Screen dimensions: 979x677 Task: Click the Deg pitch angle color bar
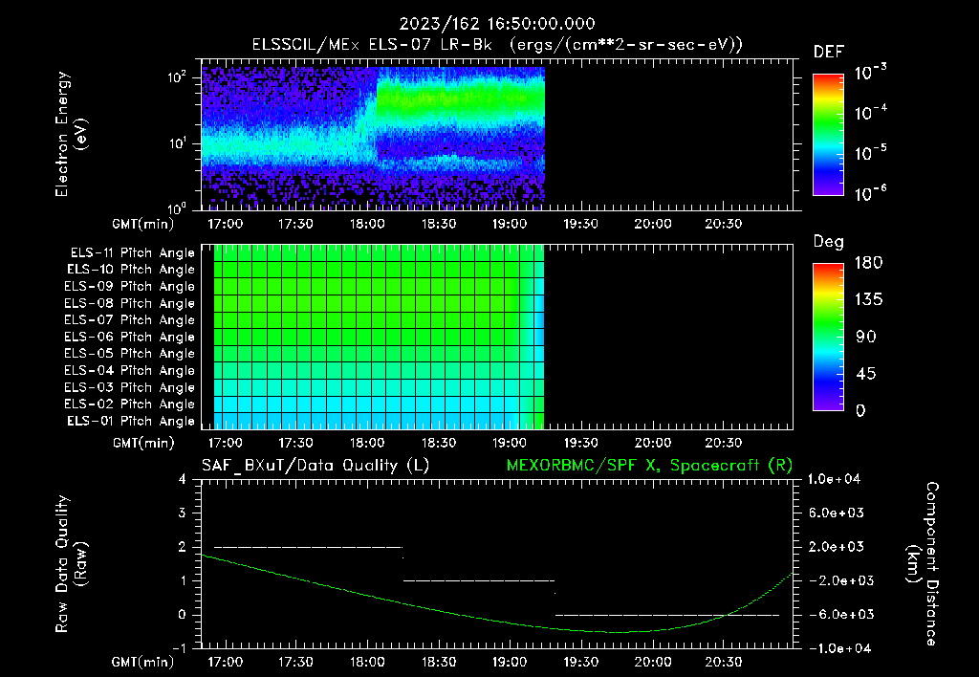pyautogui.click(x=828, y=337)
